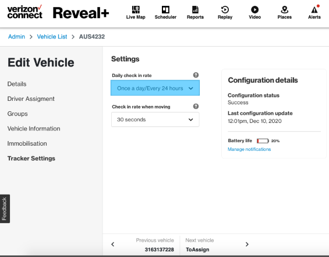Click Manage notifications link
This screenshot has height=257, width=329.
point(249,149)
